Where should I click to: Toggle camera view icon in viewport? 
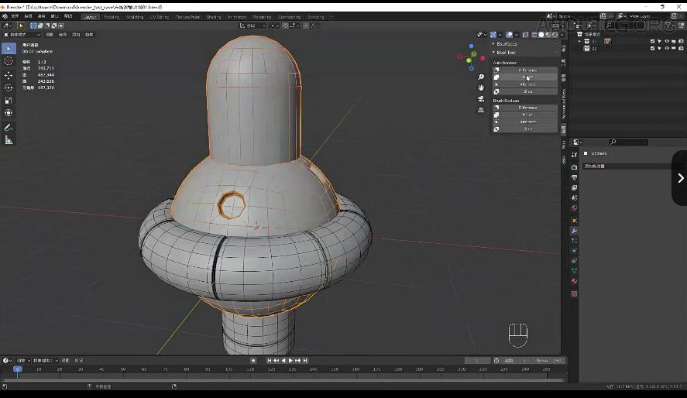481,99
